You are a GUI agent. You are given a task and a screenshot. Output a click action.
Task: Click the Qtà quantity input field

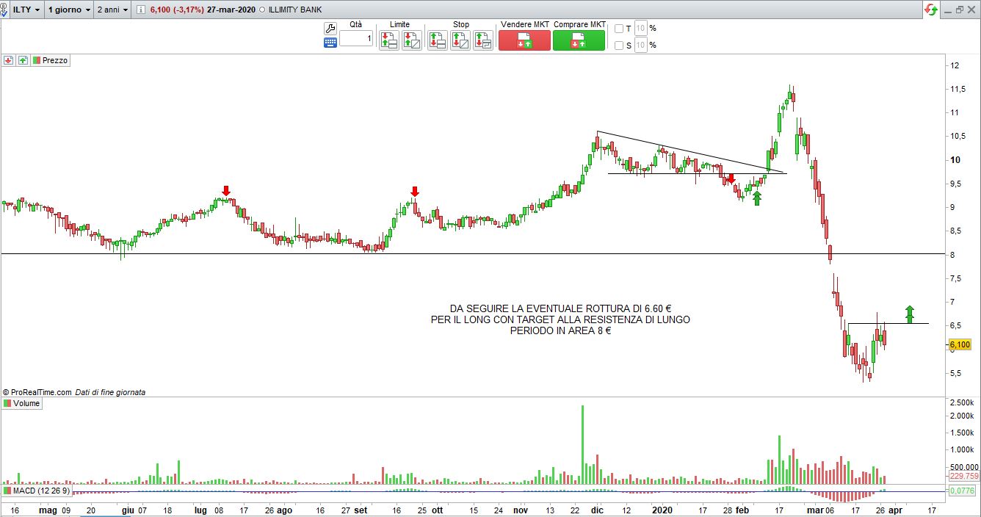coord(356,38)
